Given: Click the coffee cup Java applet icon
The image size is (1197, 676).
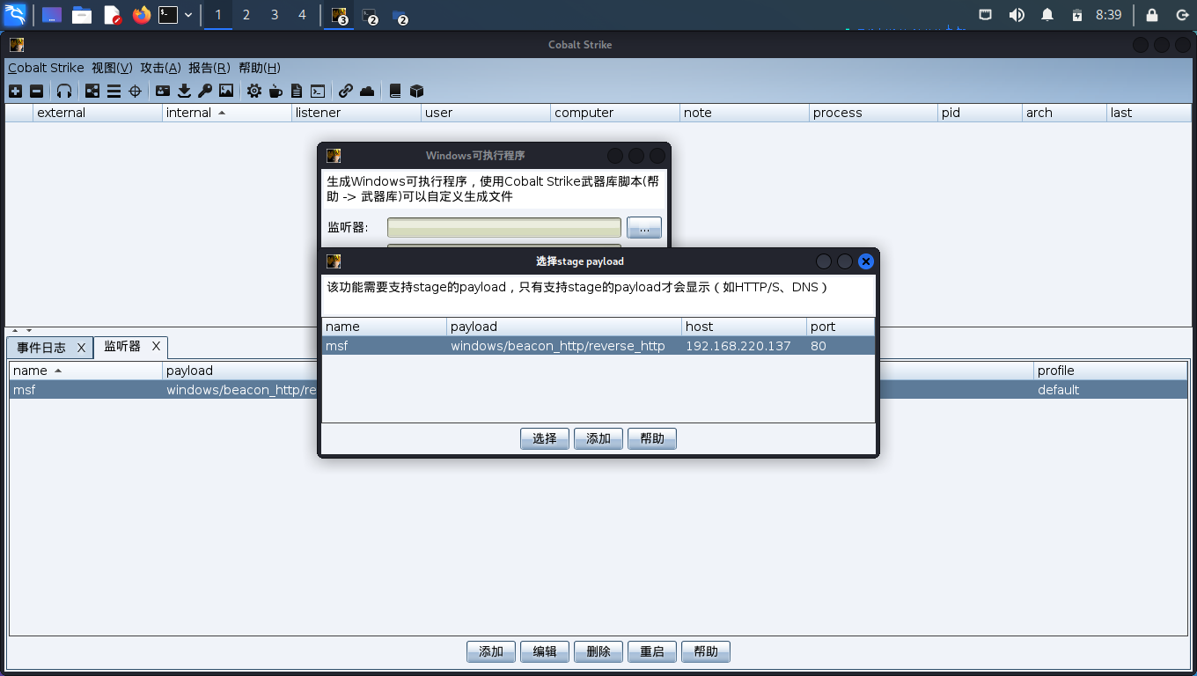Looking at the screenshot, I should point(275,91).
